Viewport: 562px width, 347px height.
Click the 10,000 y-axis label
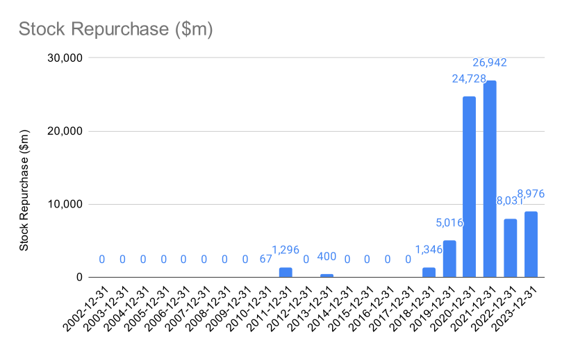click(65, 204)
